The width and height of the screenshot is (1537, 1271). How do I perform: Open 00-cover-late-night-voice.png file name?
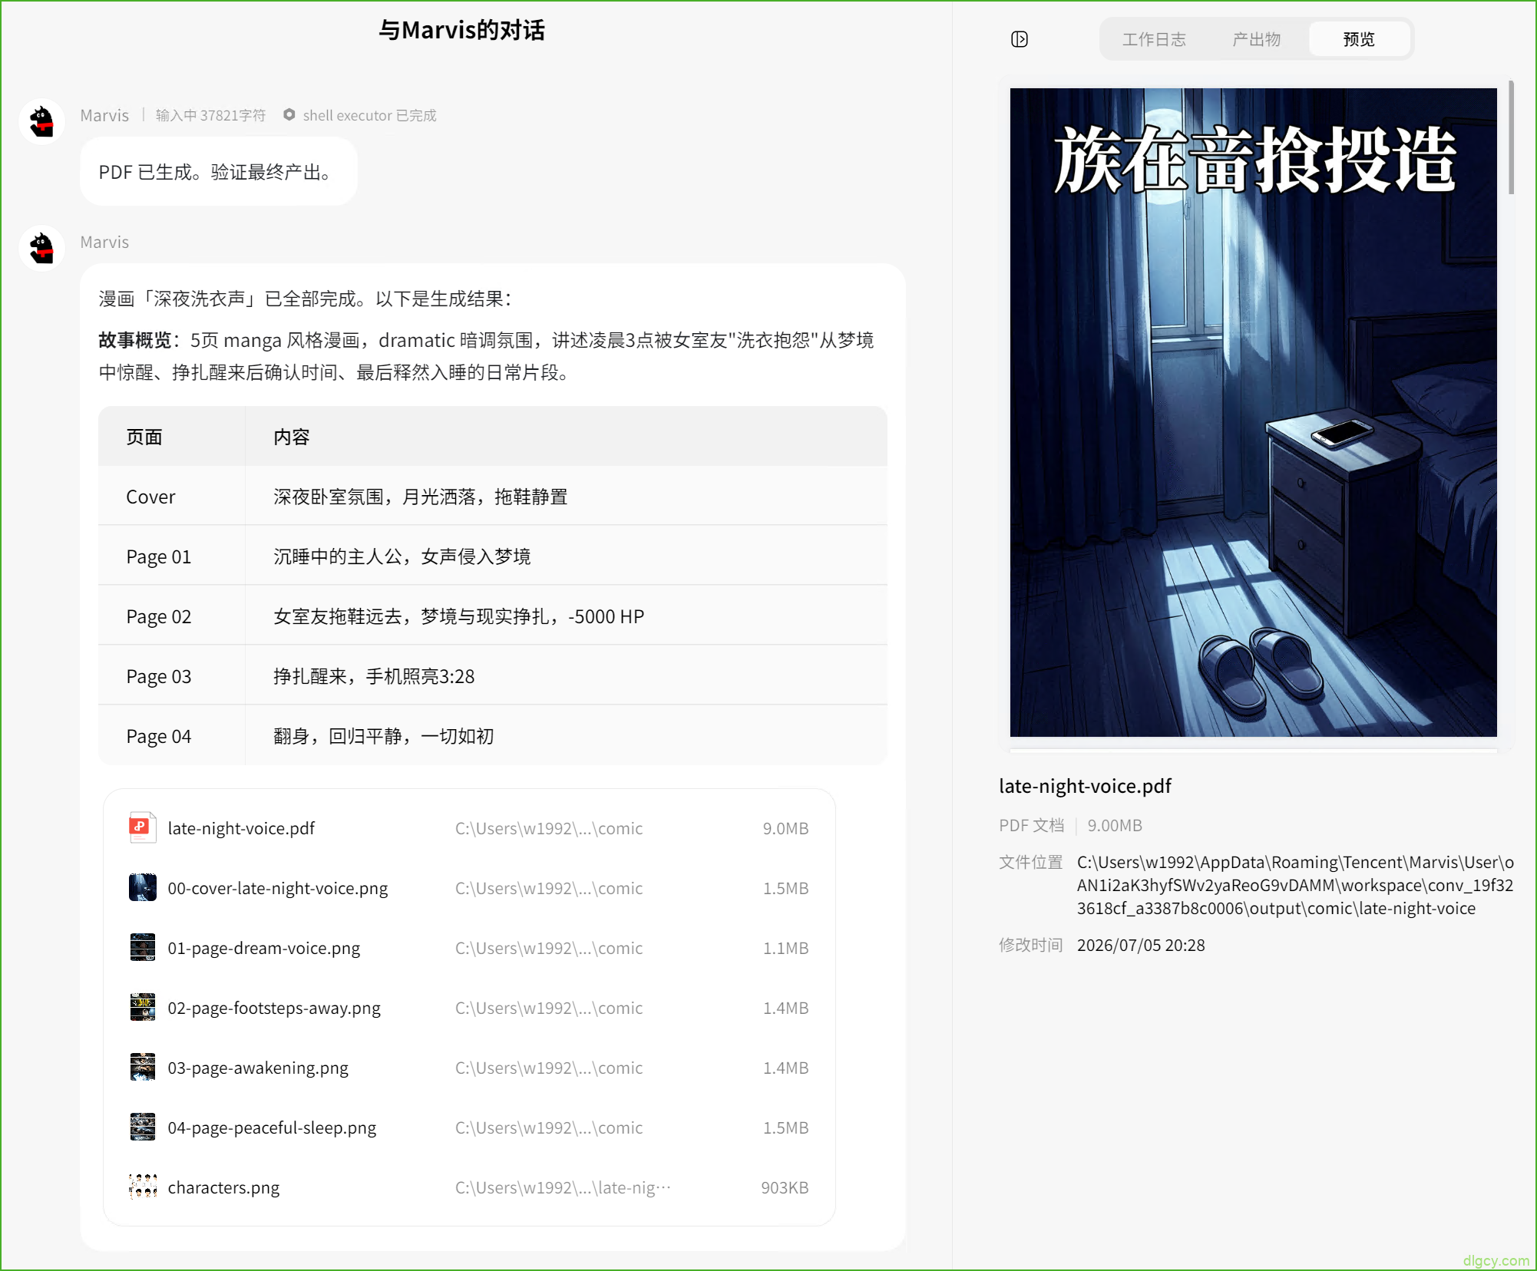click(278, 888)
